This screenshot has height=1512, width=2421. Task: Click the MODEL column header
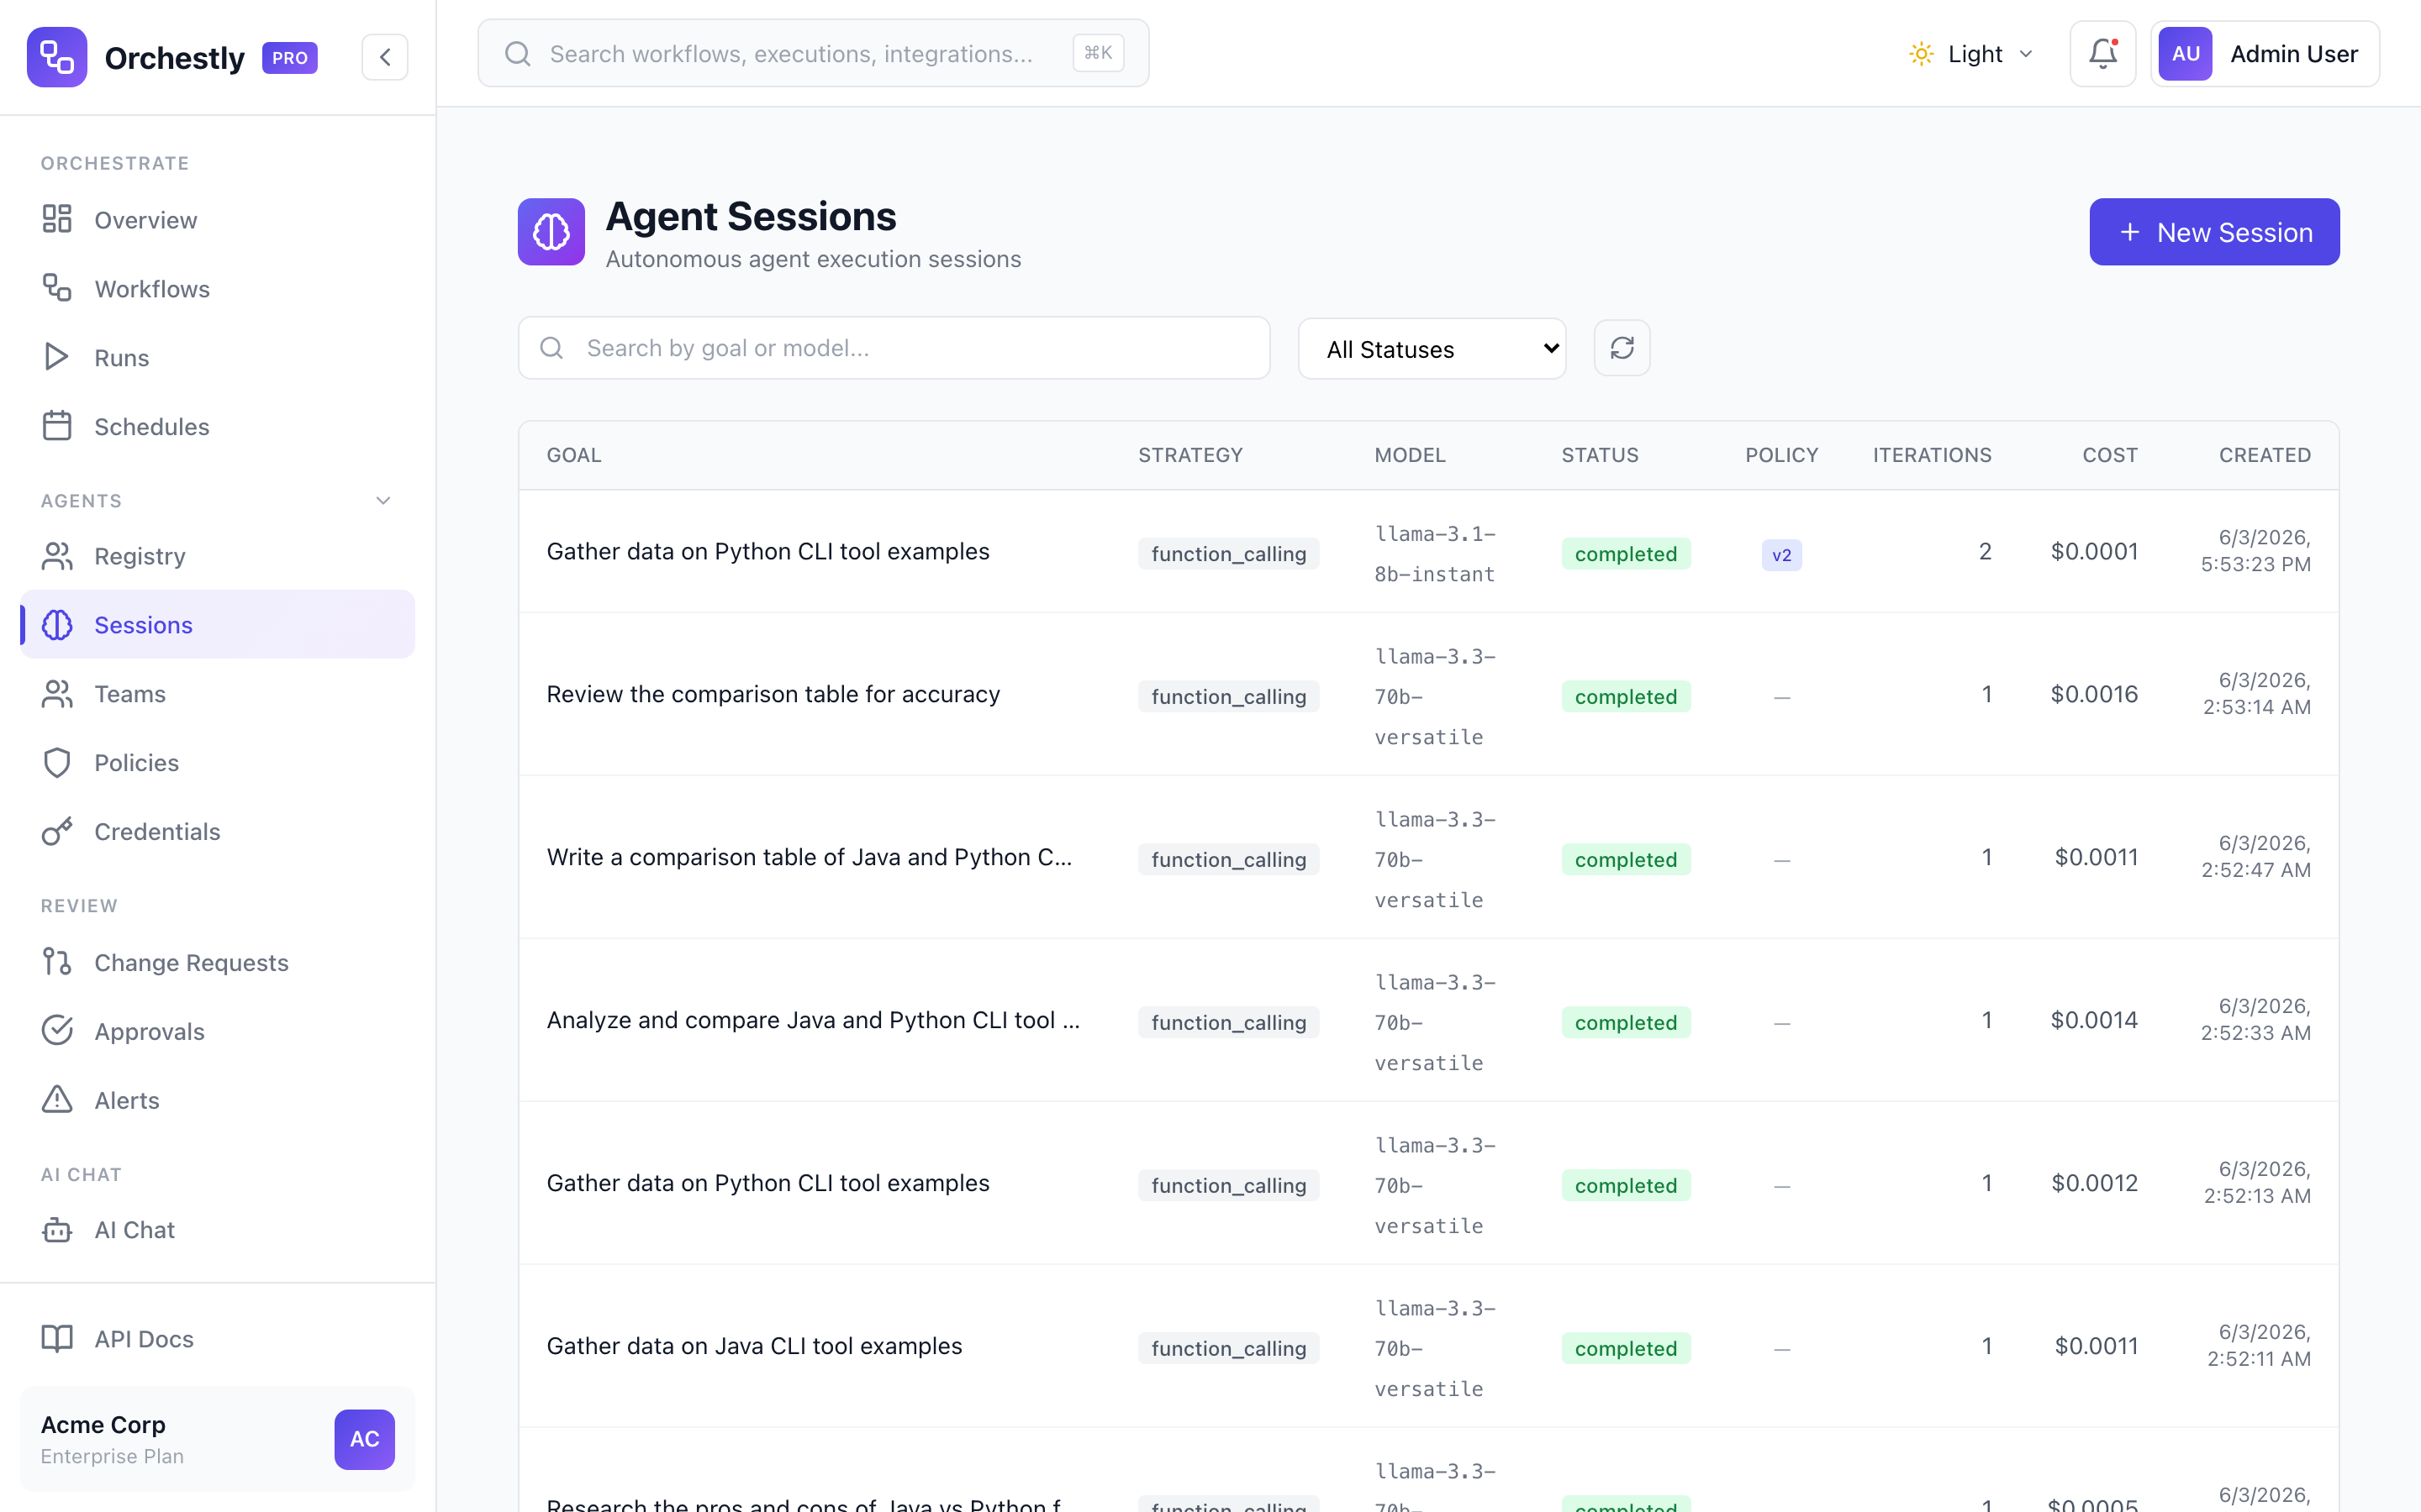(1410, 455)
